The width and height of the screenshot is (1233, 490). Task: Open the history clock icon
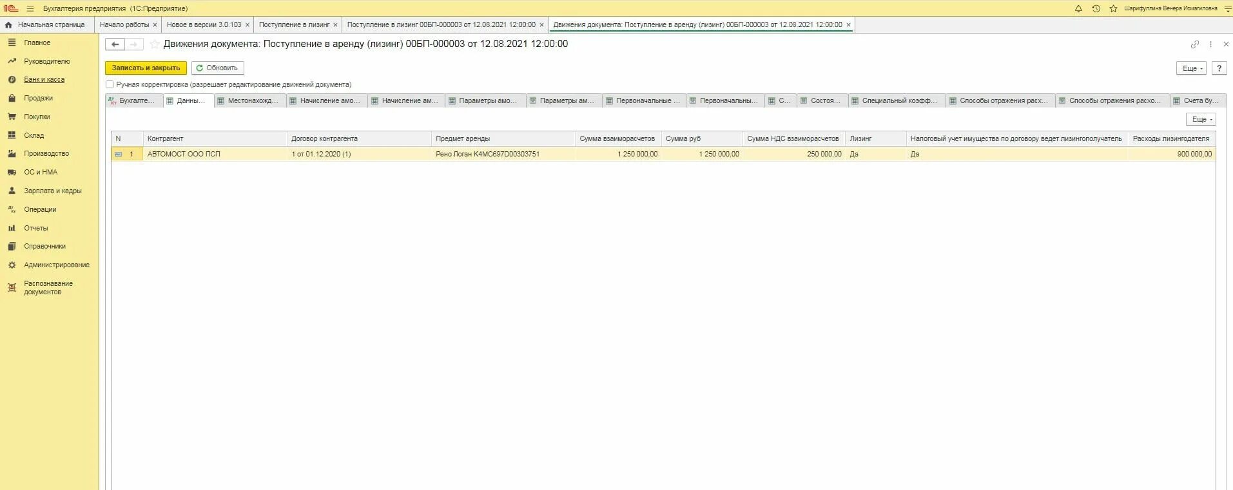point(1096,8)
